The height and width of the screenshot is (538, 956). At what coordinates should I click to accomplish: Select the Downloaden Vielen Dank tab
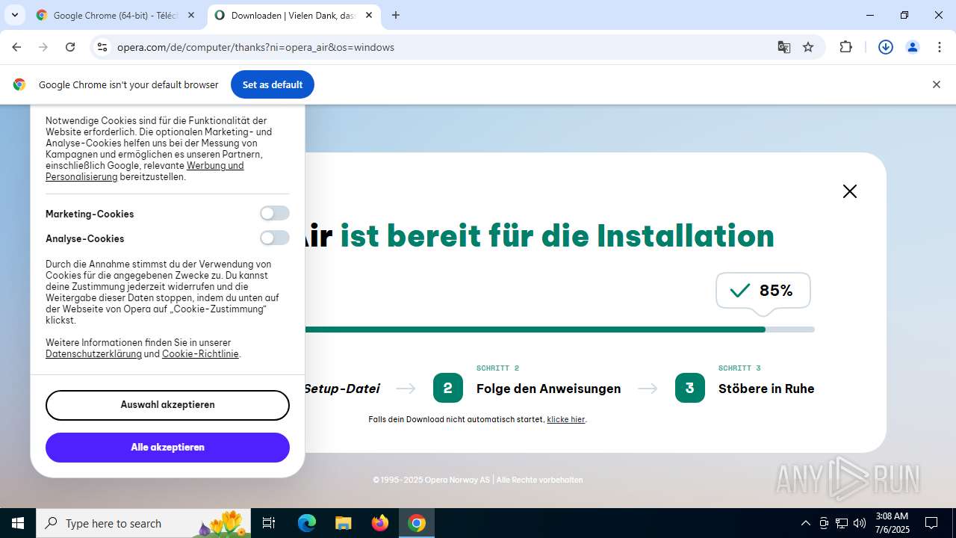tap(294, 15)
